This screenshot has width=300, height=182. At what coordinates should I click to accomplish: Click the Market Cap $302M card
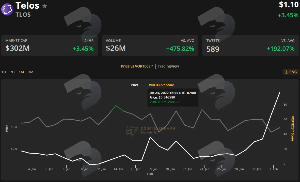[x=50, y=45]
